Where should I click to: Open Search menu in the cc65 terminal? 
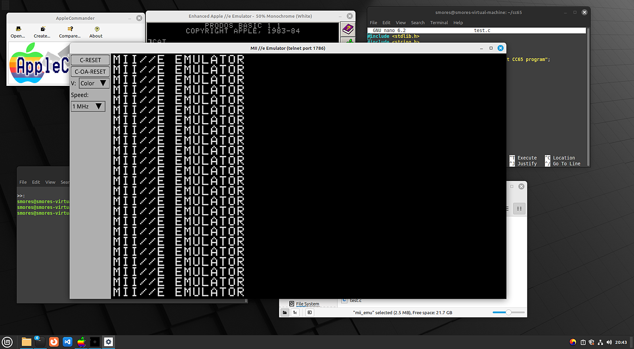point(418,23)
